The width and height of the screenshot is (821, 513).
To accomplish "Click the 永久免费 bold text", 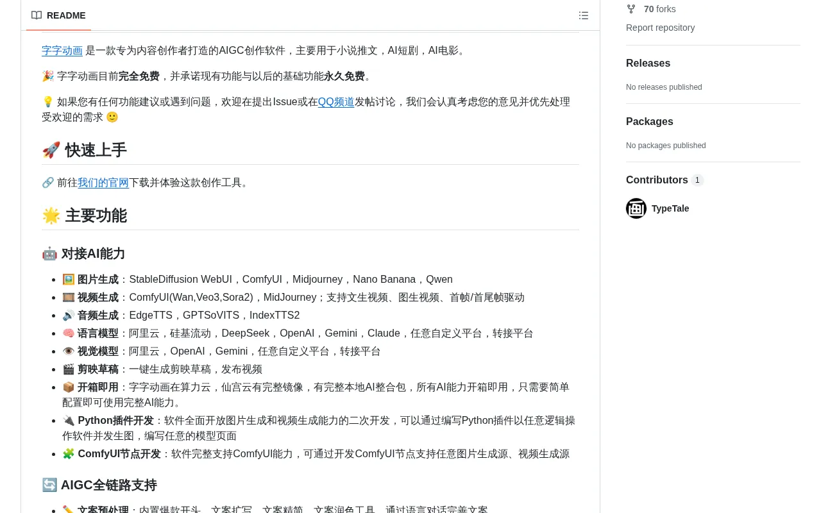I will pyautogui.click(x=344, y=76).
